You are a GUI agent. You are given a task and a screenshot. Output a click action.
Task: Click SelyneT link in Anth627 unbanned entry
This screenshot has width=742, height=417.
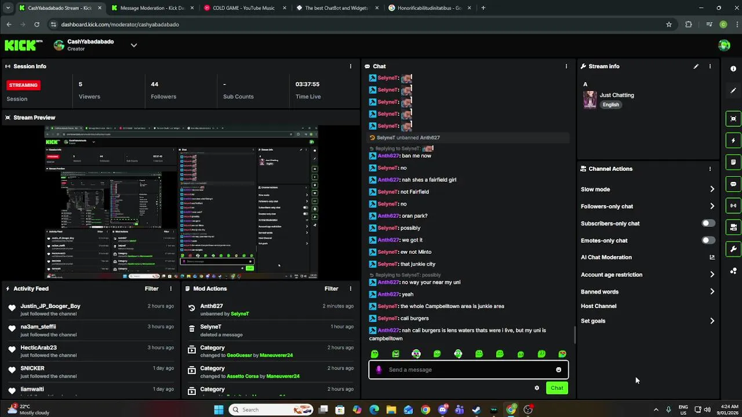point(240,314)
